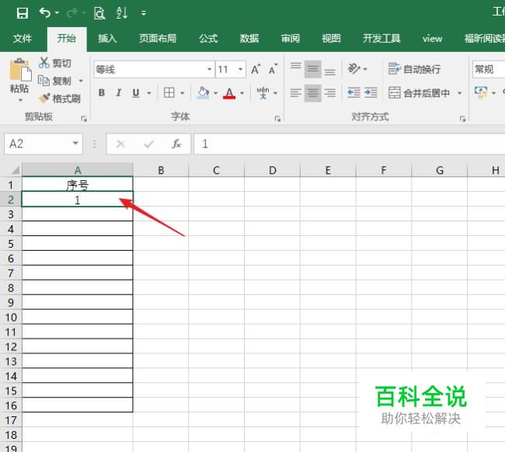Click the Save icon in quick access toolbar
Image resolution: width=505 pixels, height=452 pixels.
pos(23,13)
